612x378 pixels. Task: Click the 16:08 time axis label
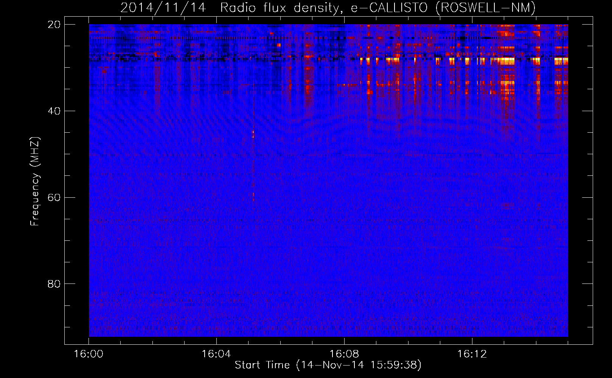(x=344, y=354)
